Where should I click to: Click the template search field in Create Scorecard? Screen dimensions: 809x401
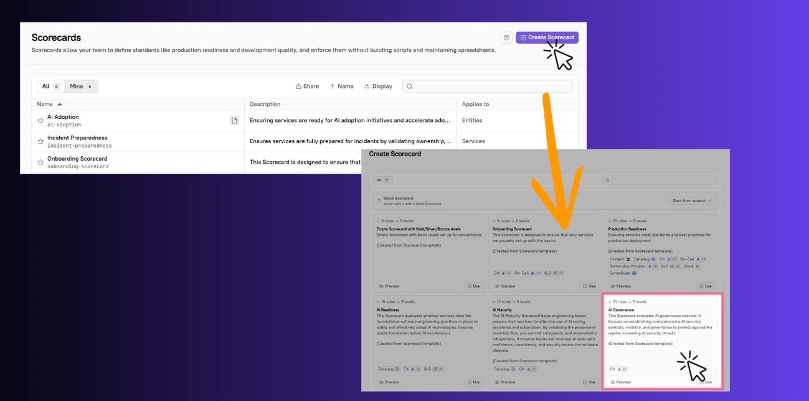click(x=660, y=180)
